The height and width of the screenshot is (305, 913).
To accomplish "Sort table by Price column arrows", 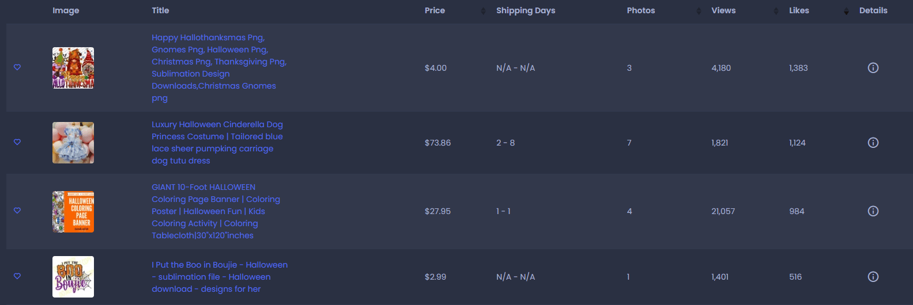I will pos(483,11).
